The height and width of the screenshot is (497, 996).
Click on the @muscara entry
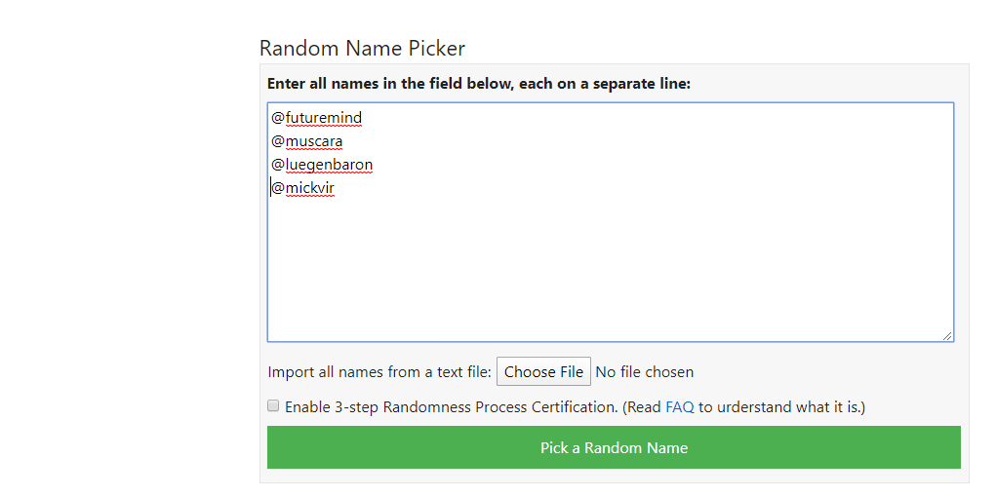pos(306,141)
